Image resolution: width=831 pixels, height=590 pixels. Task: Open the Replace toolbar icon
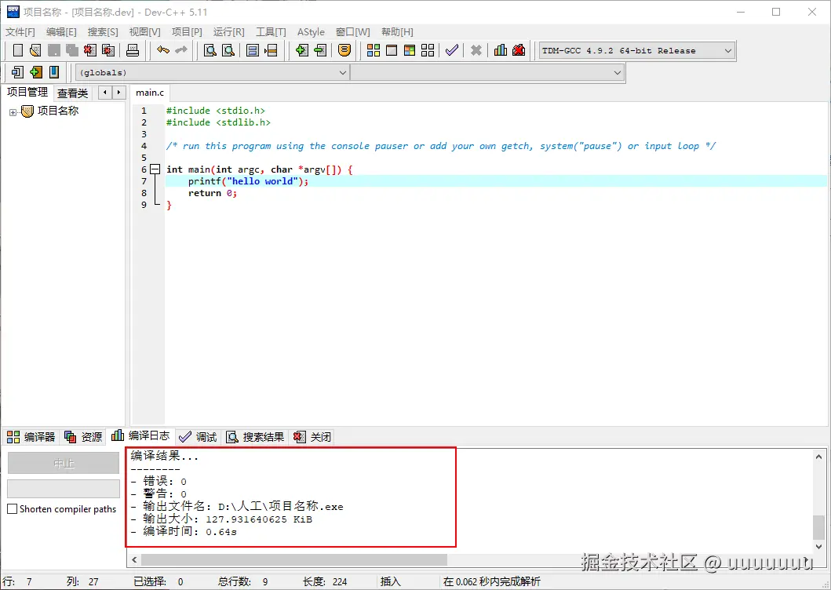[228, 50]
